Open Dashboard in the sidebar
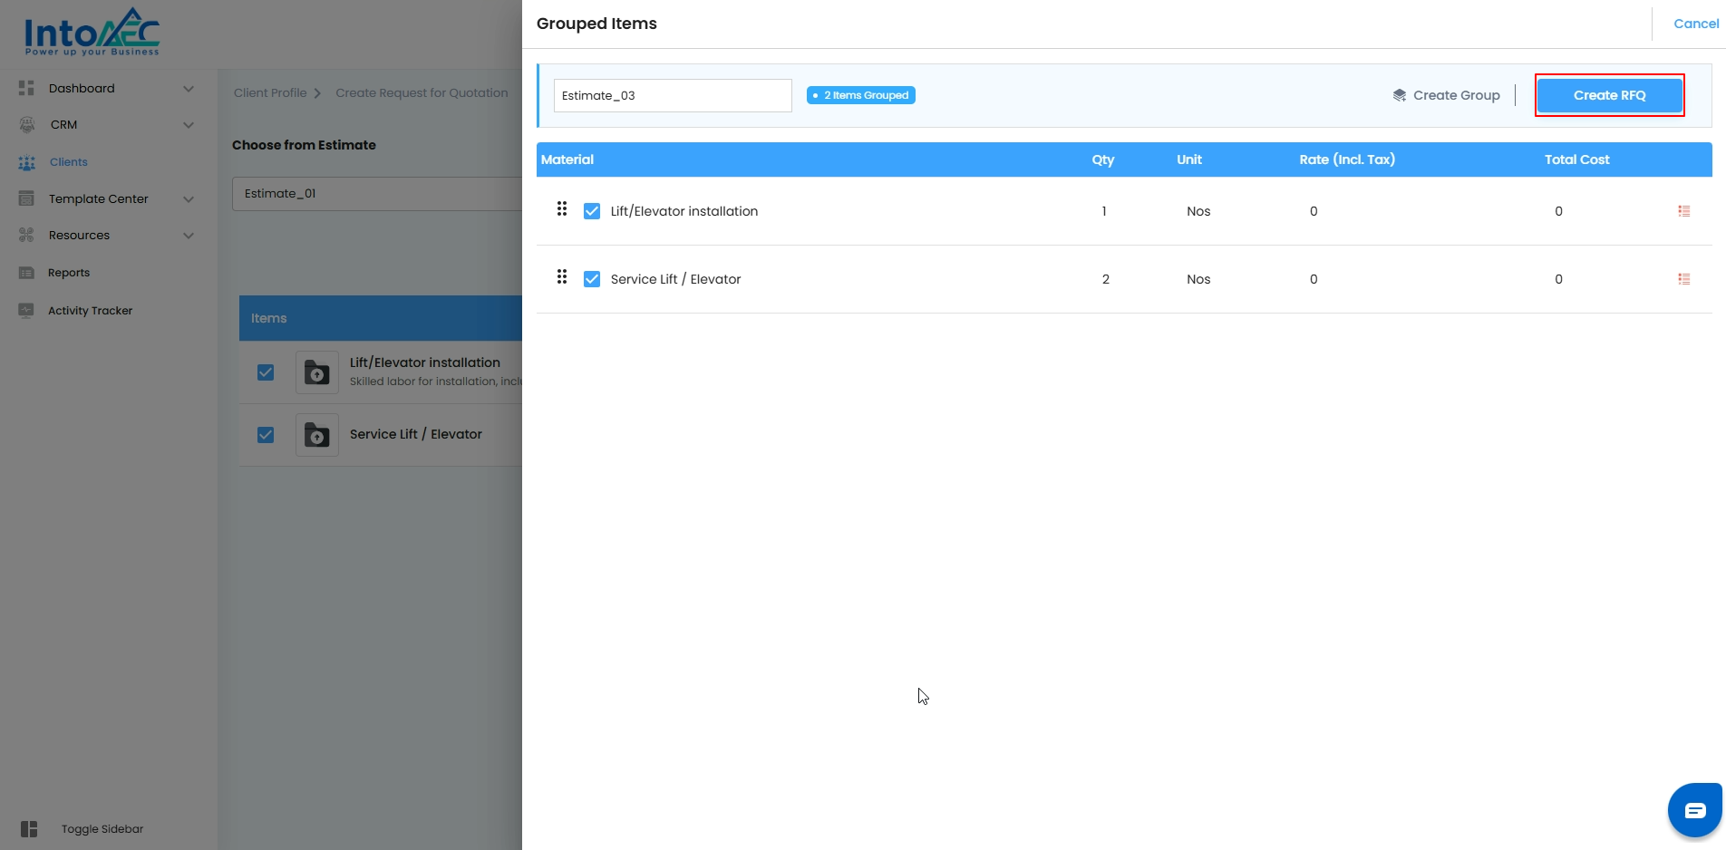This screenshot has width=1726, height=850. pos(82,88)
